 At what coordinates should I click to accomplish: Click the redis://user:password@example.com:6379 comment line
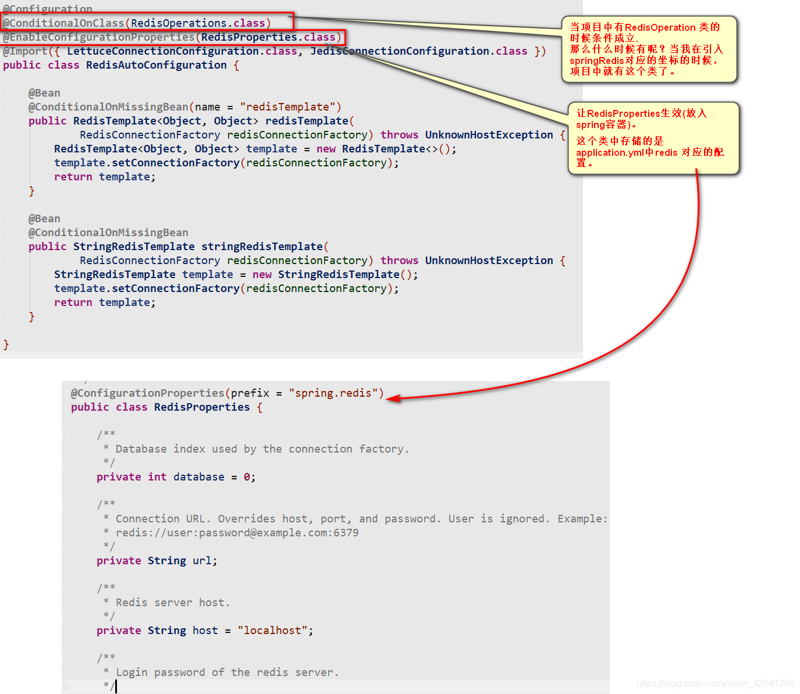click(231, 533)
